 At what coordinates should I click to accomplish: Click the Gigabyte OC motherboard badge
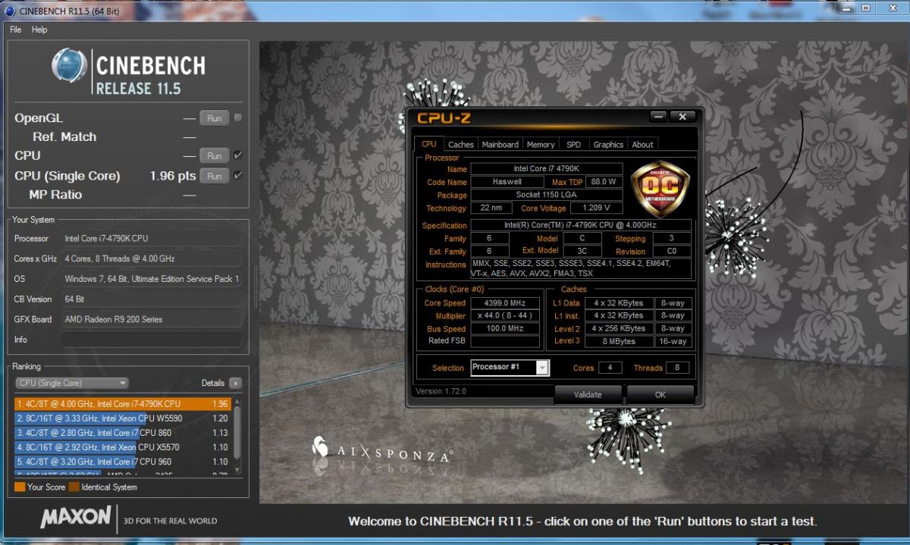pyautogui.click(x=661, y=189)
